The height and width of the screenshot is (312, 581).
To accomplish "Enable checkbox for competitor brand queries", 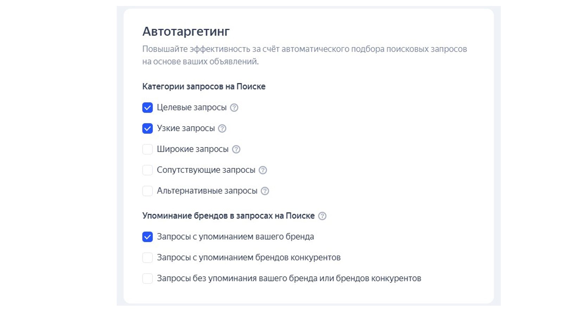I will [x=148, y=258].
